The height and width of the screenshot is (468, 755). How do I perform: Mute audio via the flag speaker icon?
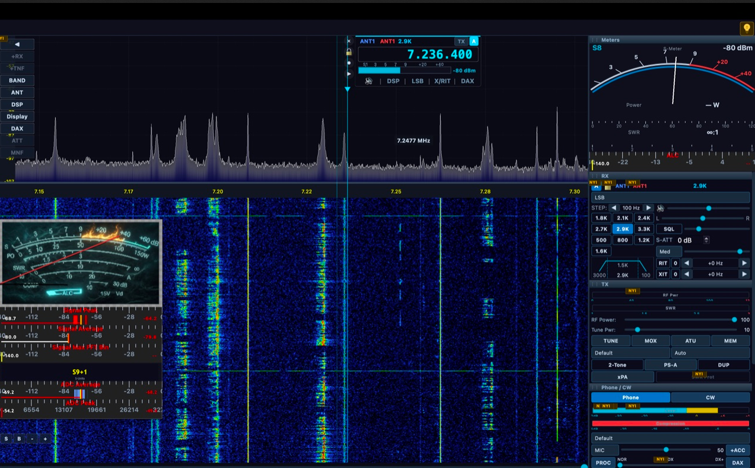[368, 81]
